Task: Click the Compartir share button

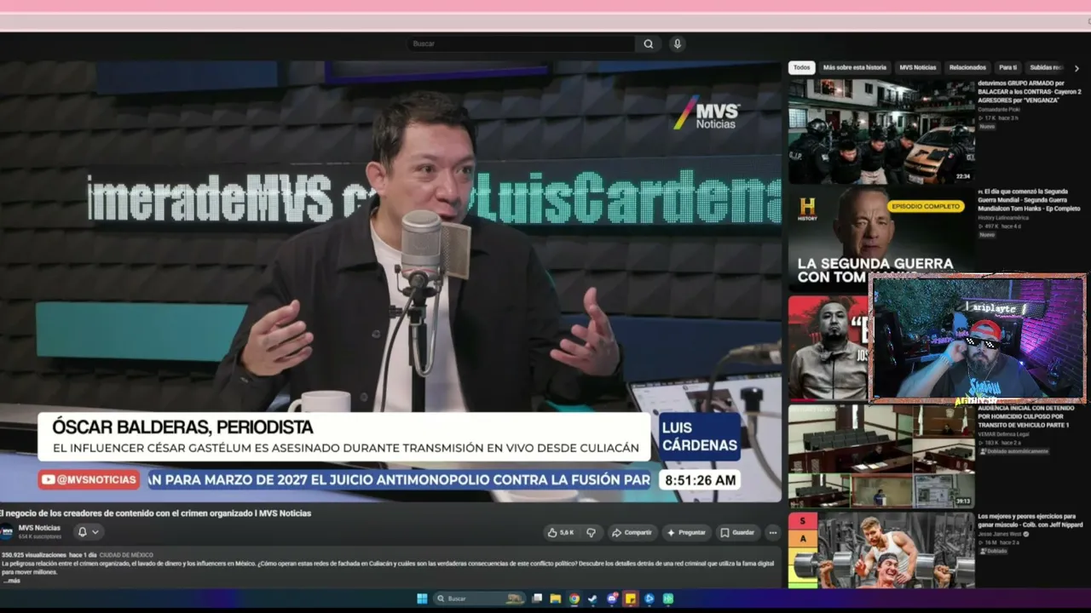Action: pyautogui.click(x=632, y=533)
